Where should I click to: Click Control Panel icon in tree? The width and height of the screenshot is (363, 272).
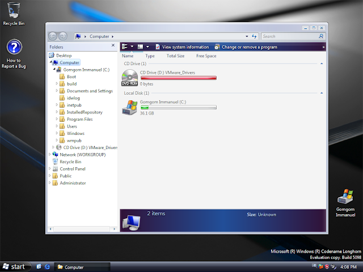pyautogui.click(x=55, y=169)
